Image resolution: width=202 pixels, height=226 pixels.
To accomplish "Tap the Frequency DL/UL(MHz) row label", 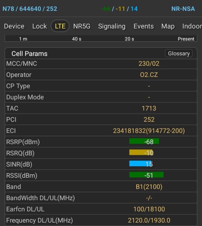I will tap(39, 220).
